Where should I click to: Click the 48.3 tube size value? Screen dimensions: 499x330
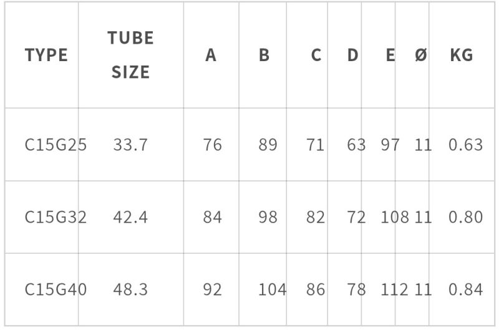(x=130, y=290)
